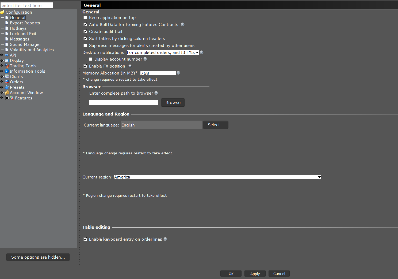This screenshot has width=398, height=279.
Task: Click the Trading Tools icon in tree
Action: point(7,66)
